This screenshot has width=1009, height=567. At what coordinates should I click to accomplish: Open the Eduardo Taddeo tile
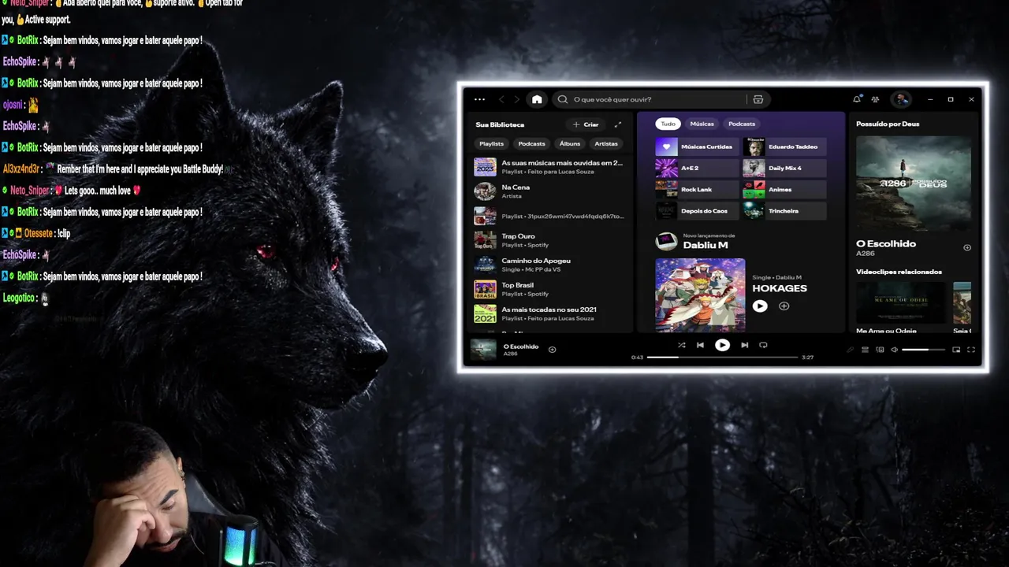pos(784,146)
